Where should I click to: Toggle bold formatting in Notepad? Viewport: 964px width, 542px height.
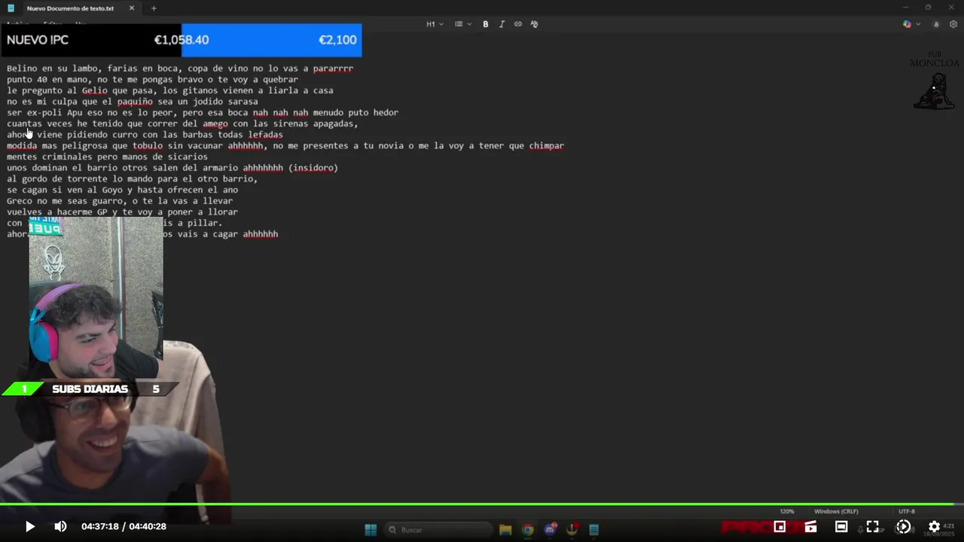485,24
